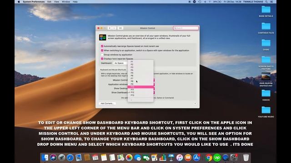Open Window menu

[x=66, y=2]
